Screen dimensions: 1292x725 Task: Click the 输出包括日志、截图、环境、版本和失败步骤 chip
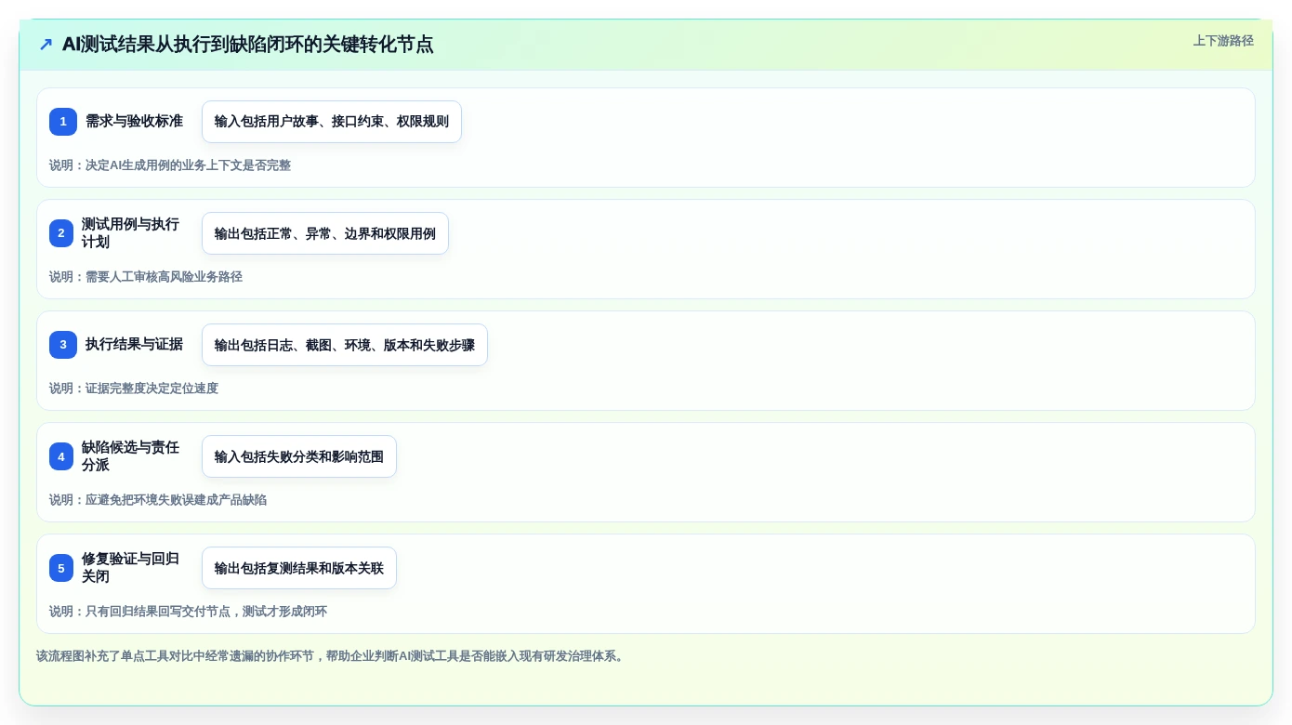345,345
